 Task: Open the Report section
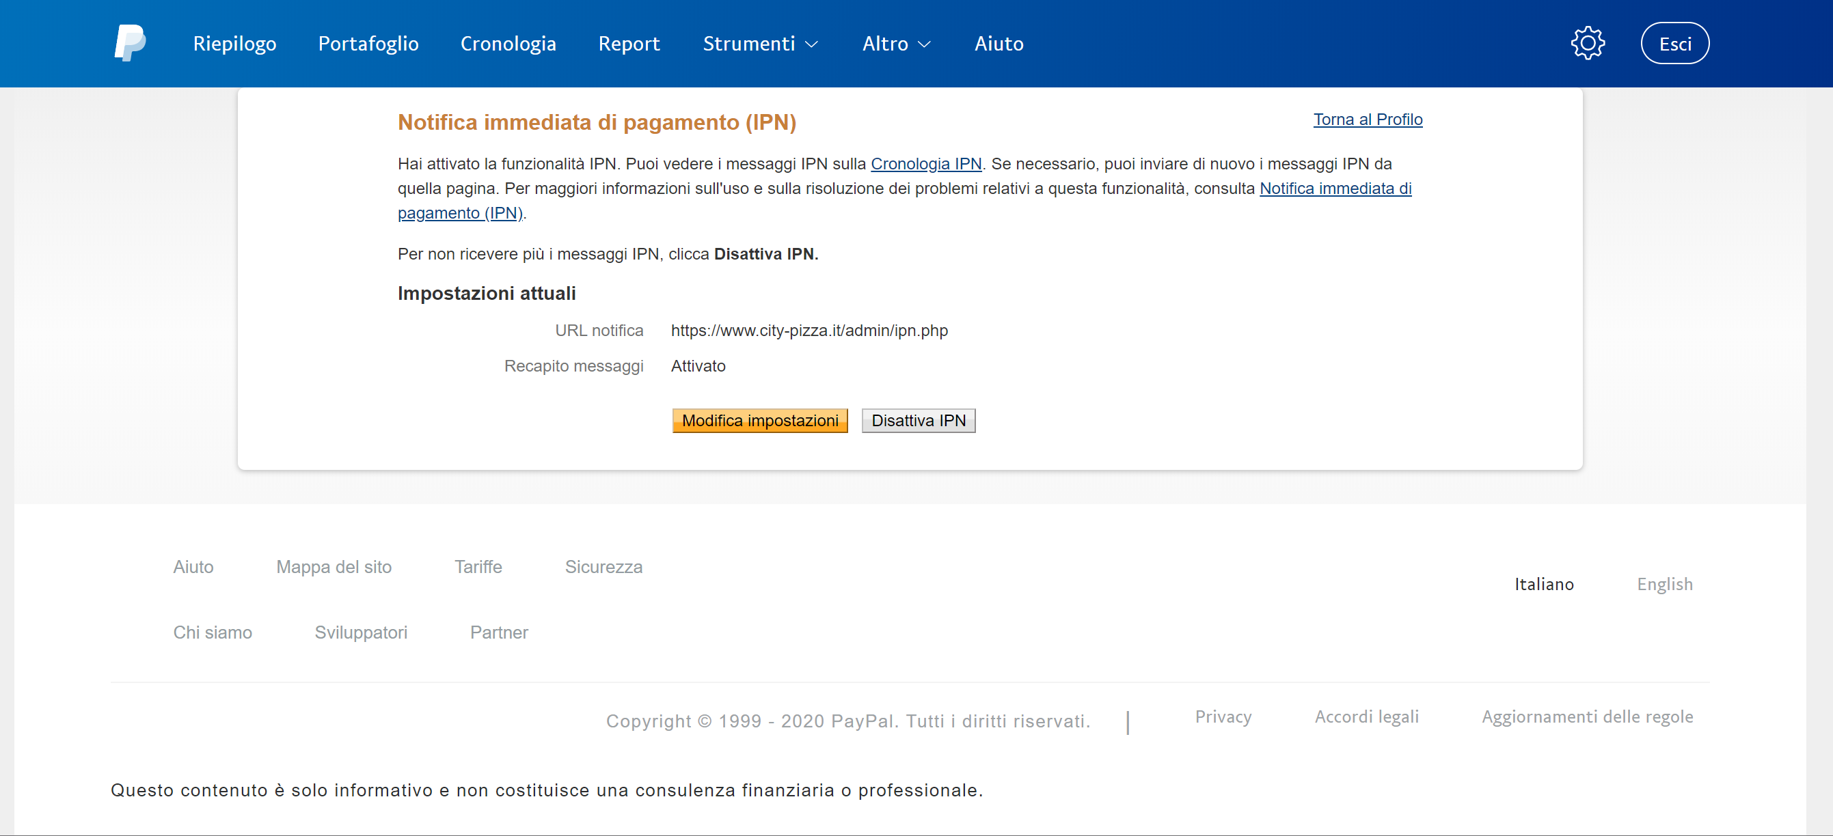coord(628,43)
